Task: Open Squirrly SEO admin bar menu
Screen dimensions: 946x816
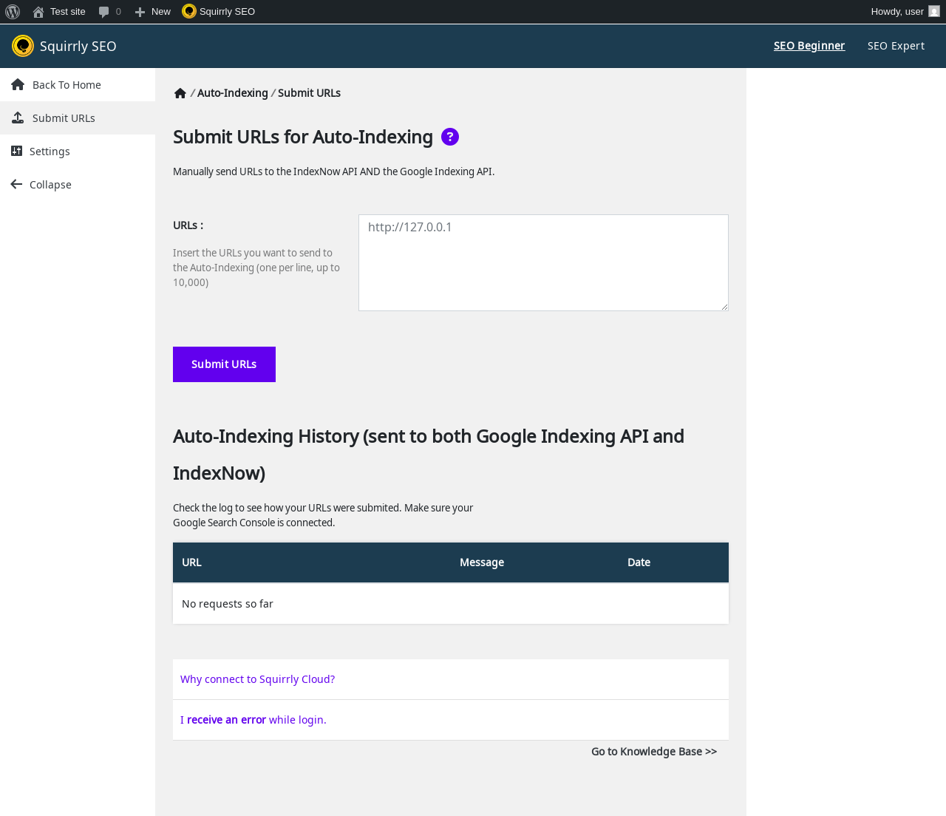Action: (x=219, y=12)
